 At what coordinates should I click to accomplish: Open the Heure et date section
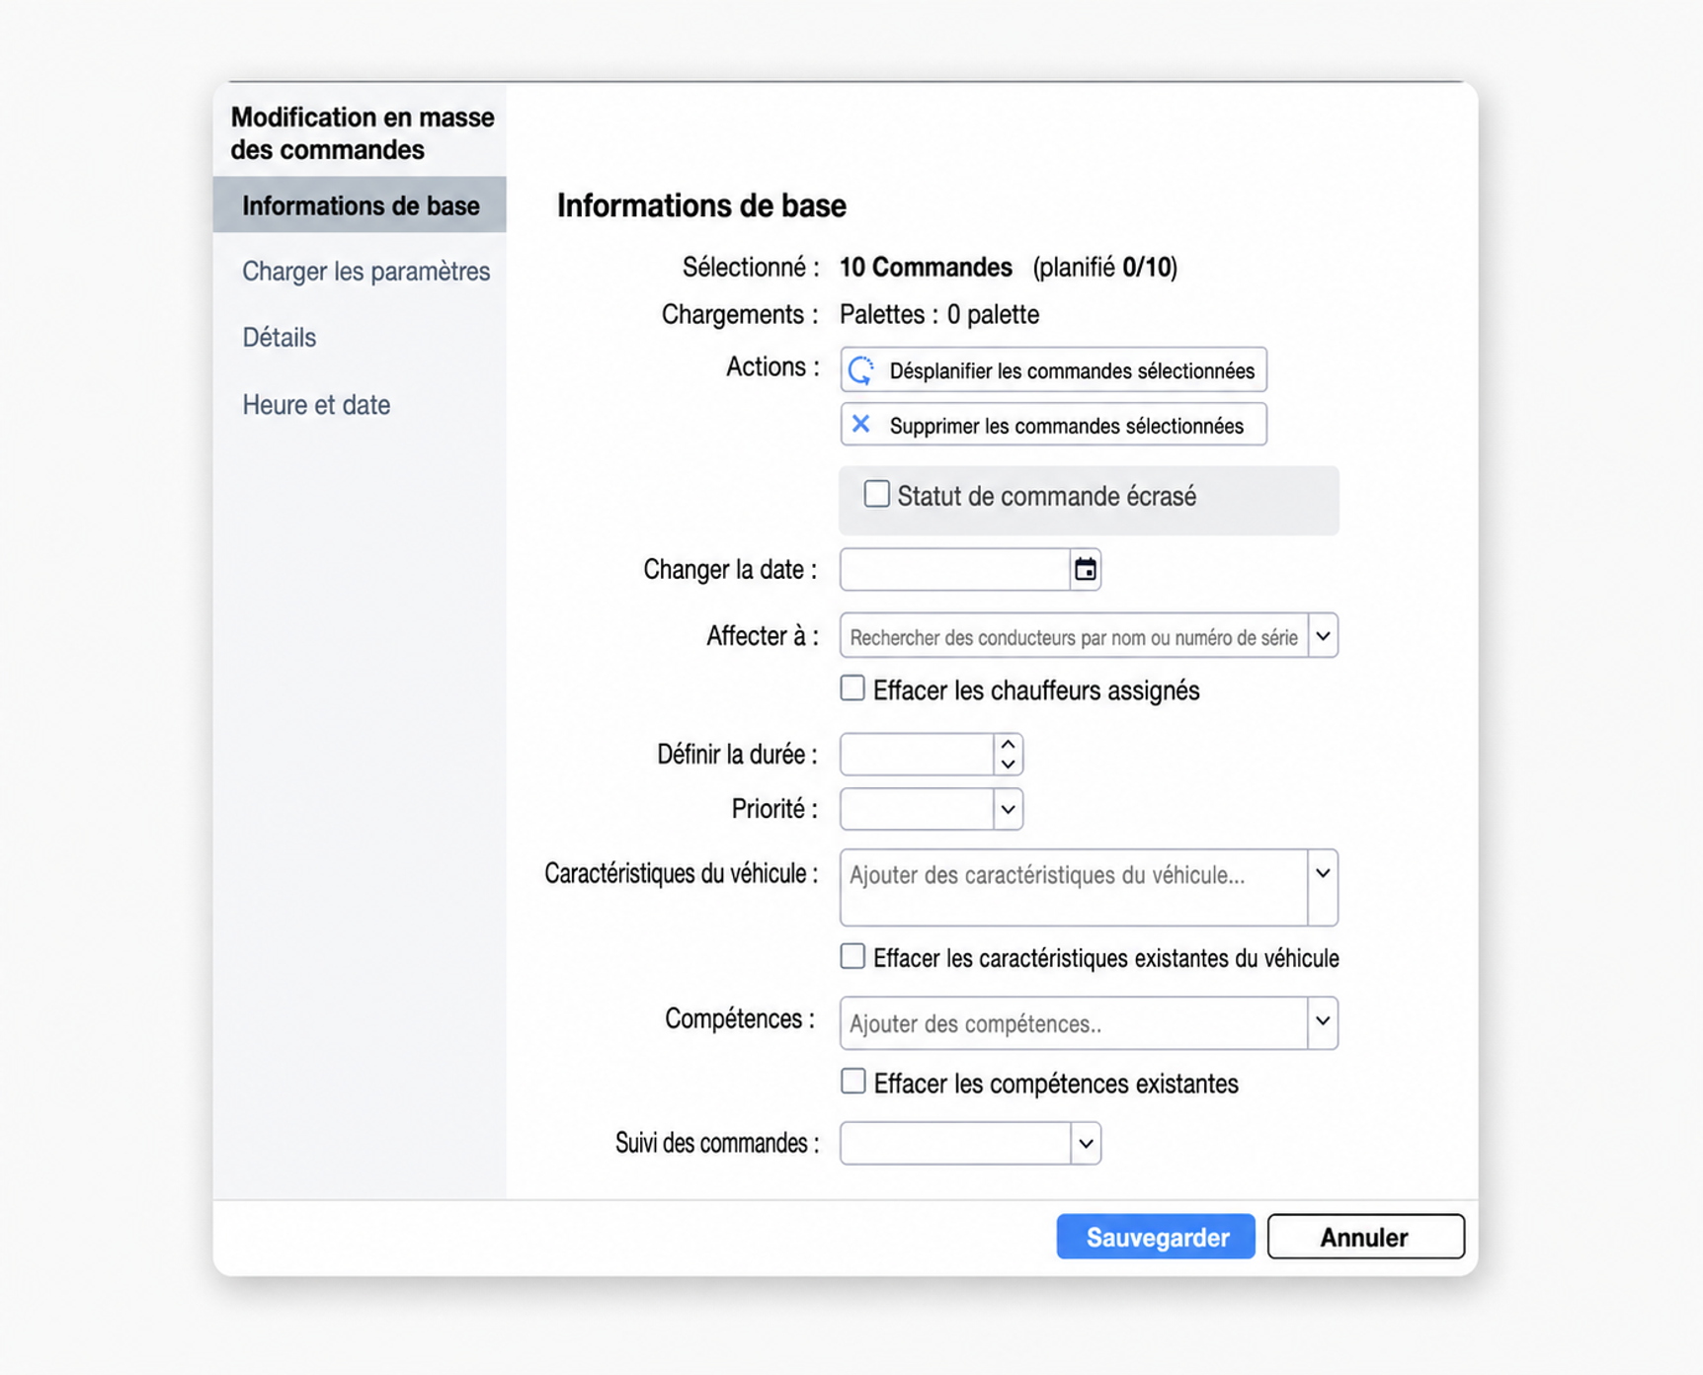(x=316, y=405)
